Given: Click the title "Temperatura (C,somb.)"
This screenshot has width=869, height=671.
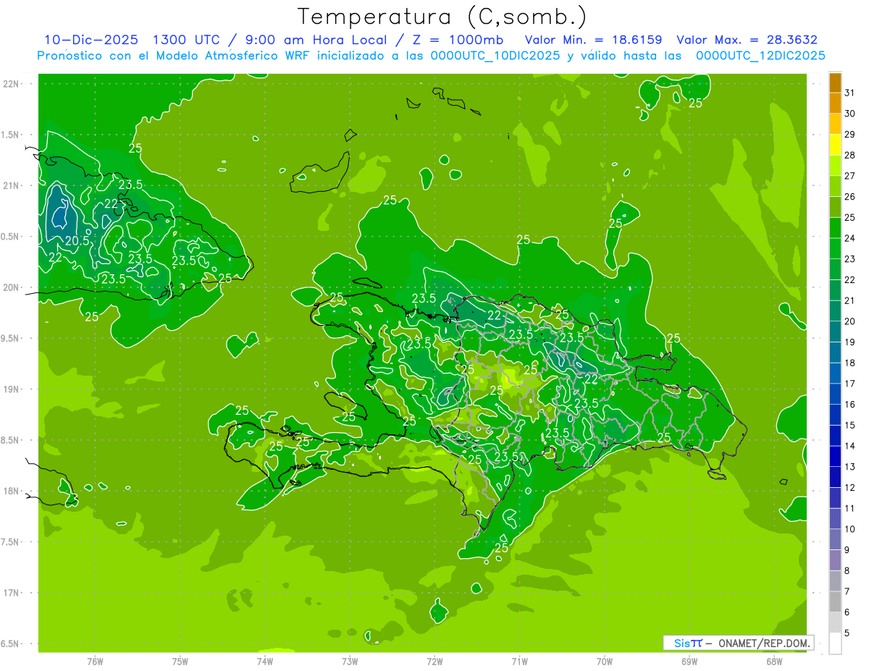Looking at the screenshot, I should click(442, 17).
